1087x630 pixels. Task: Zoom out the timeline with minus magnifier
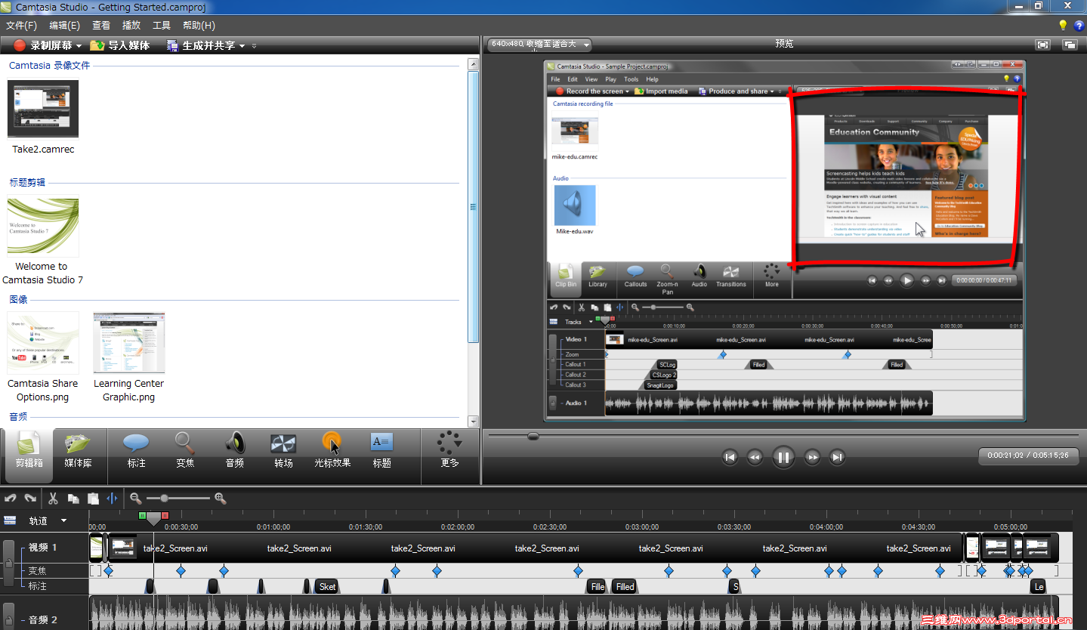[136, 499]
